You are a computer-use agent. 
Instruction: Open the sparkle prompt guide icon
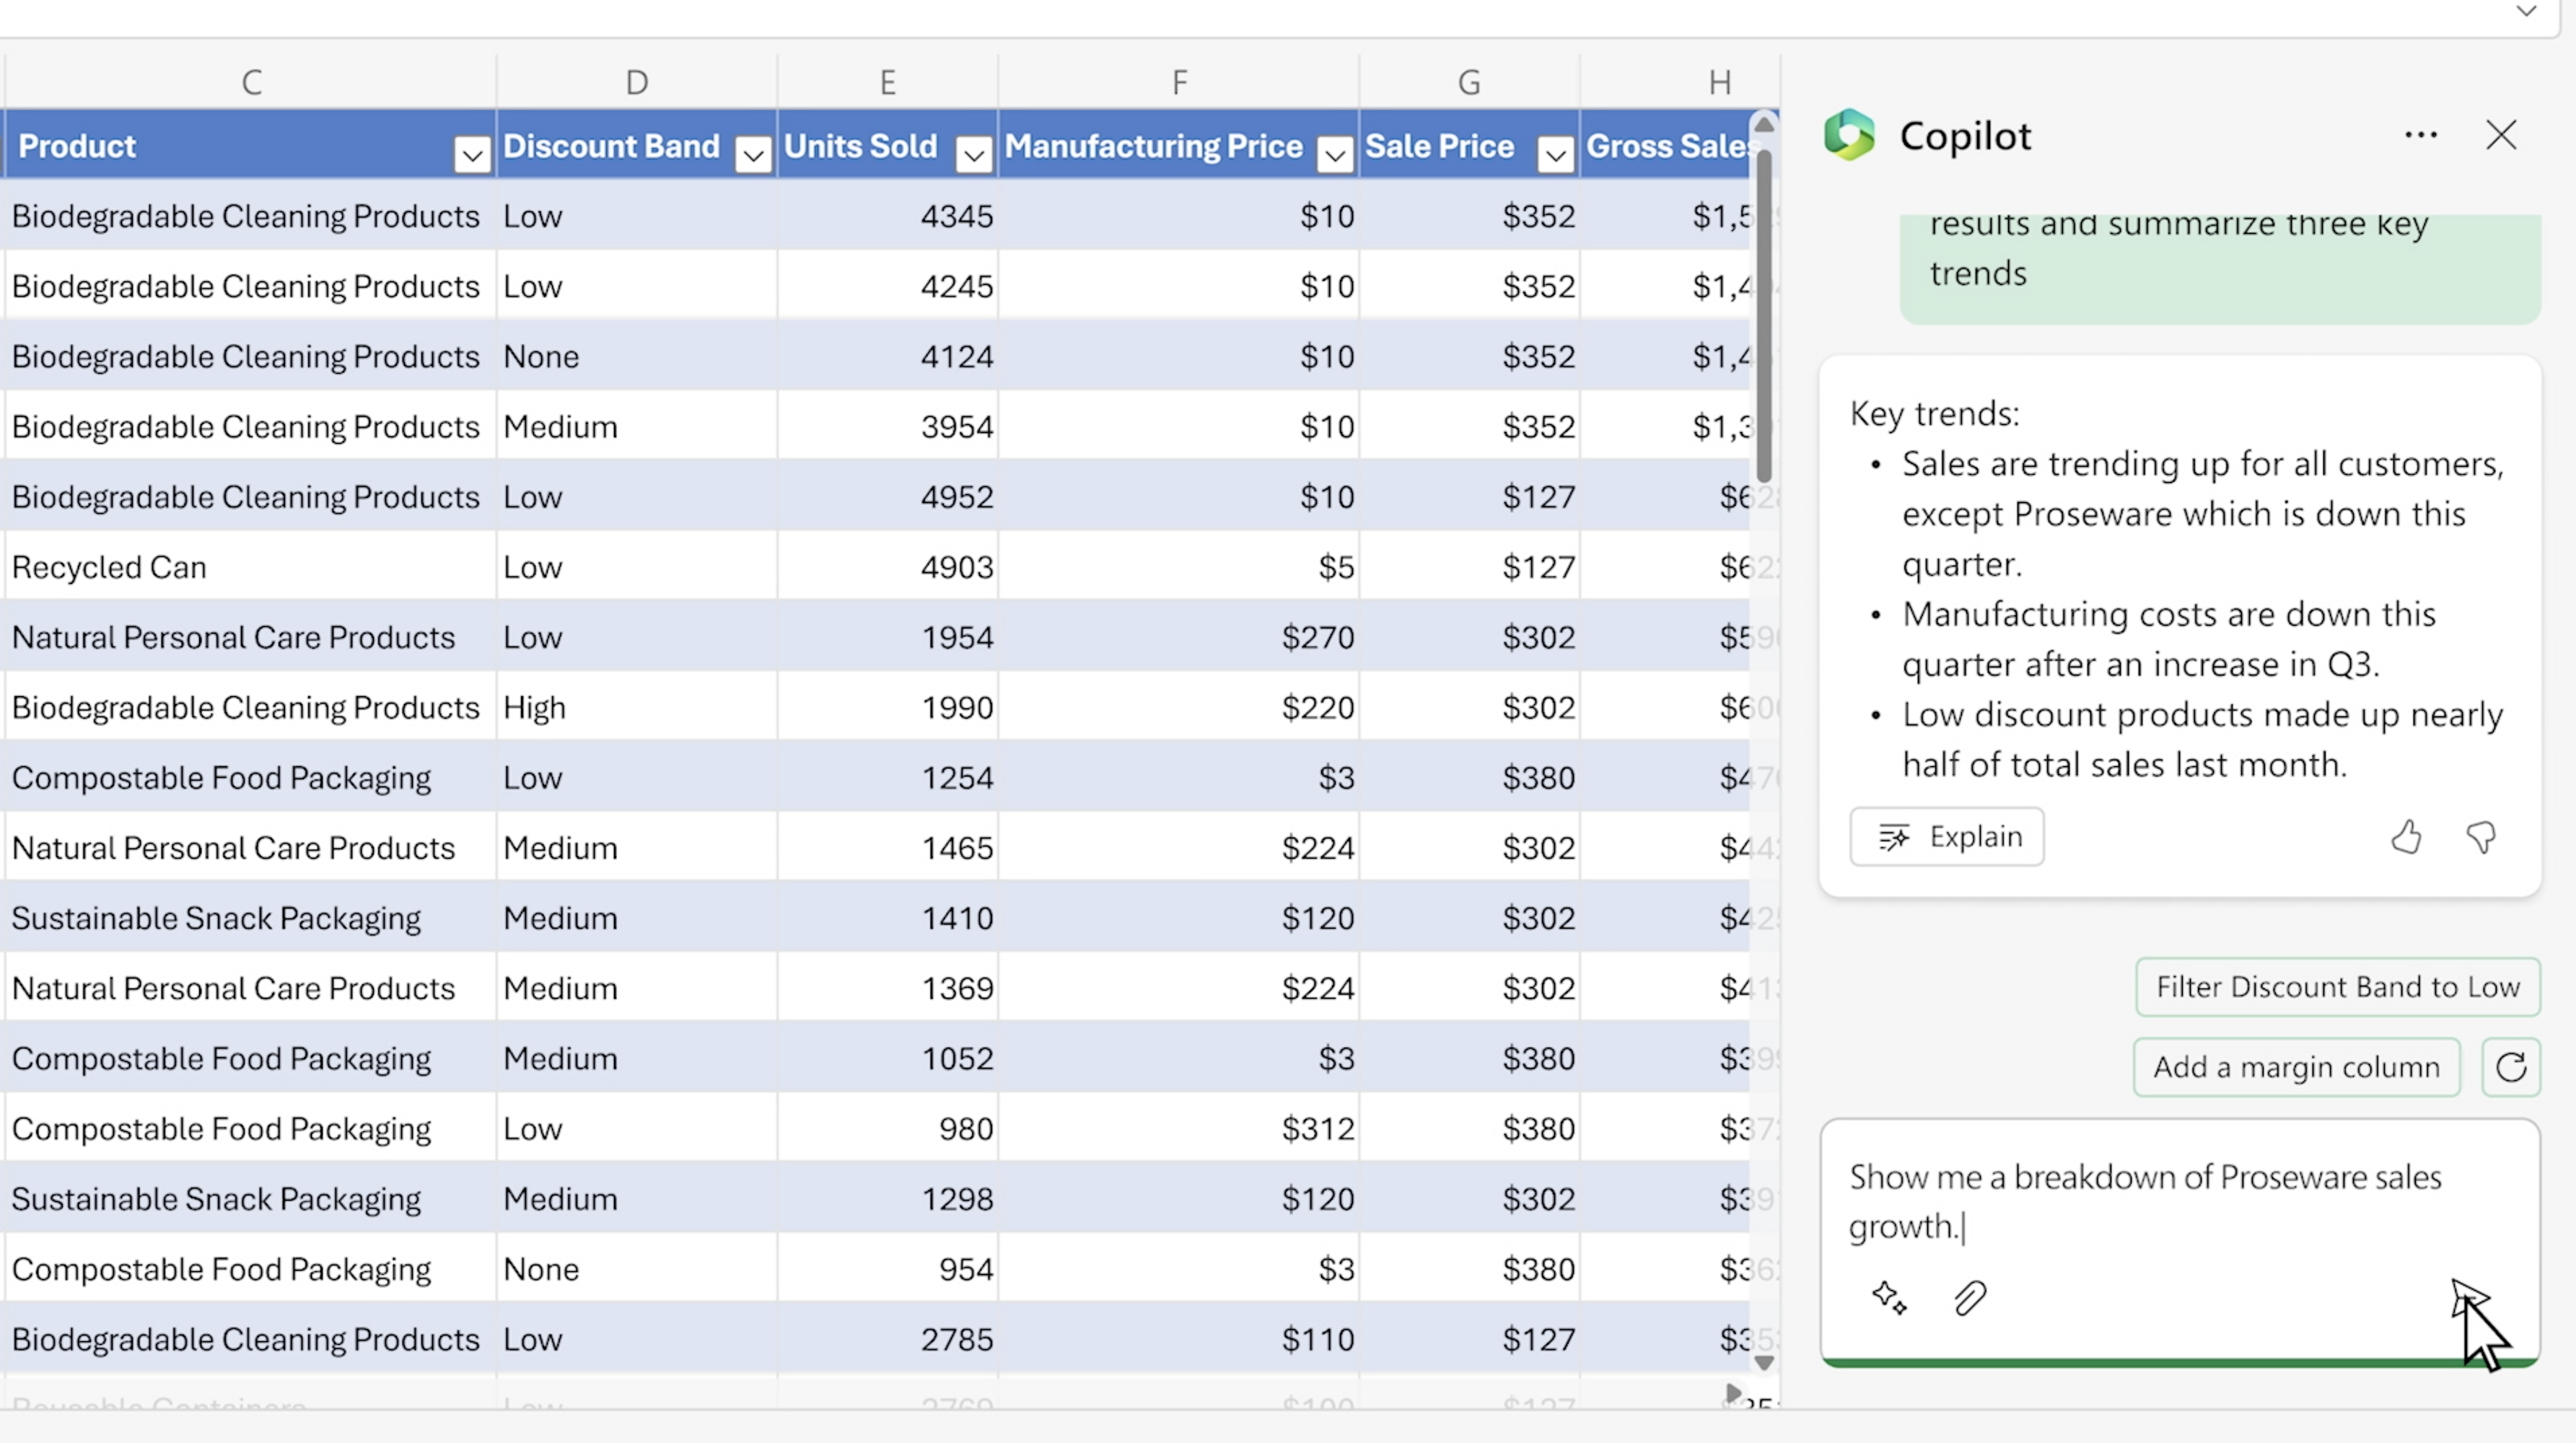[x=1888, y=1298]
